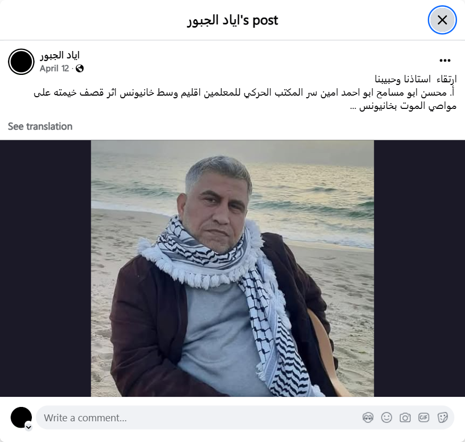
Task: Click the dark margin right of photo
Action: [x=419, y=268]
